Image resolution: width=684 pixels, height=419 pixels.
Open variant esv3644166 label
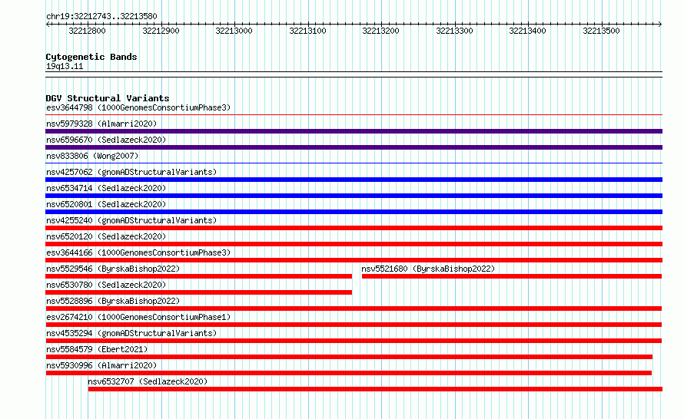(138, 252)
